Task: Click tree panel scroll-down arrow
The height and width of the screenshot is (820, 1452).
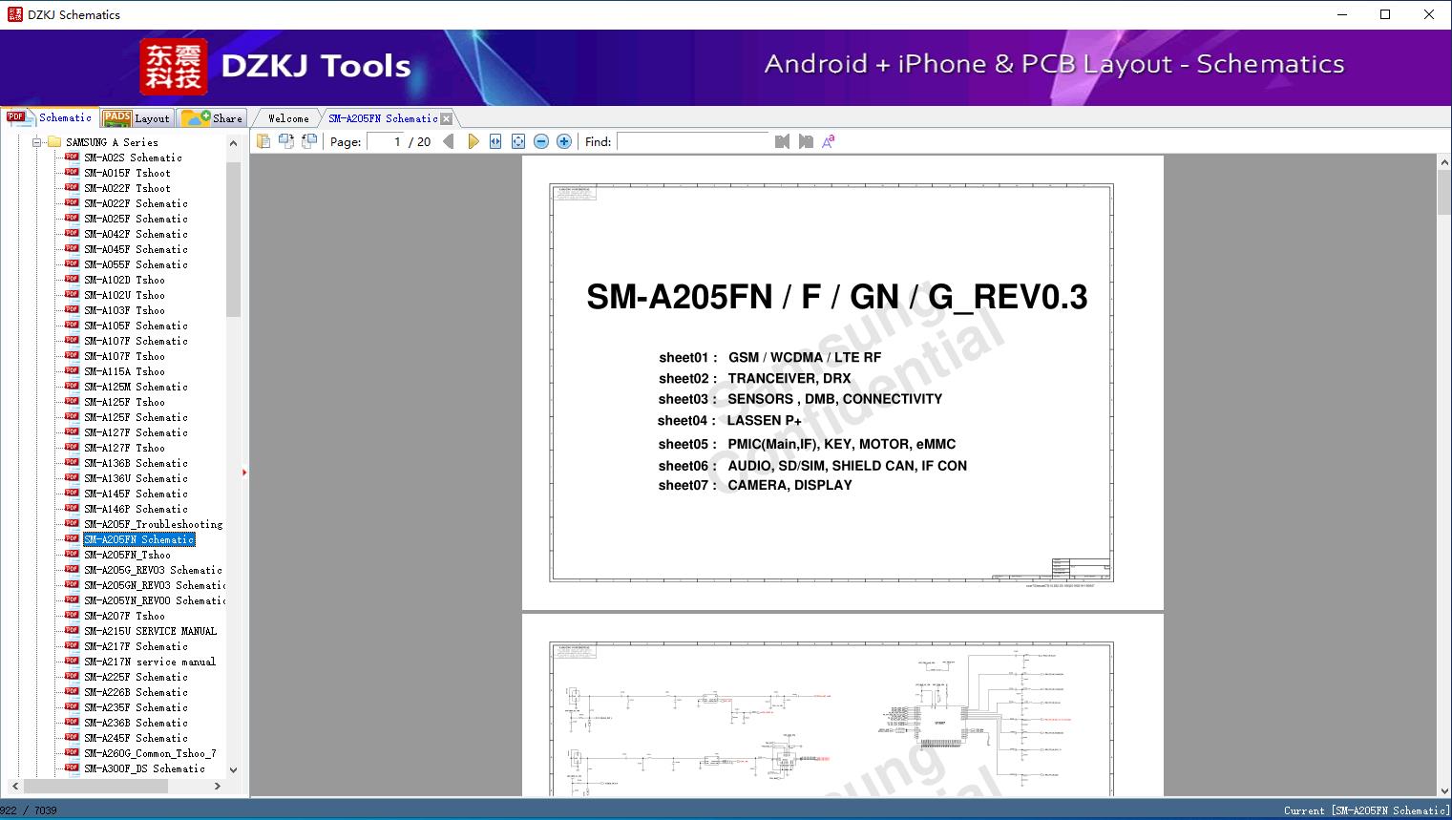Action: coord(233,769)
